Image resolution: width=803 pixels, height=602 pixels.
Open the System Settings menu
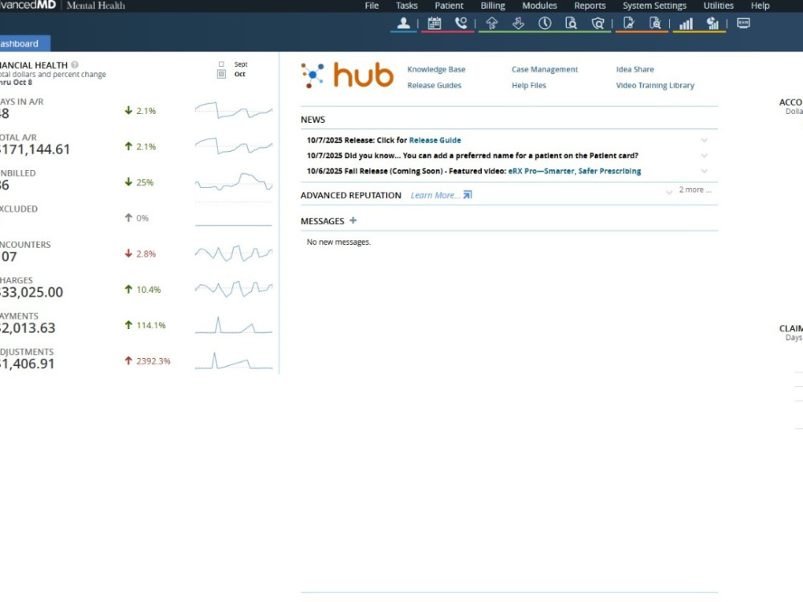[x=654, y=6]
